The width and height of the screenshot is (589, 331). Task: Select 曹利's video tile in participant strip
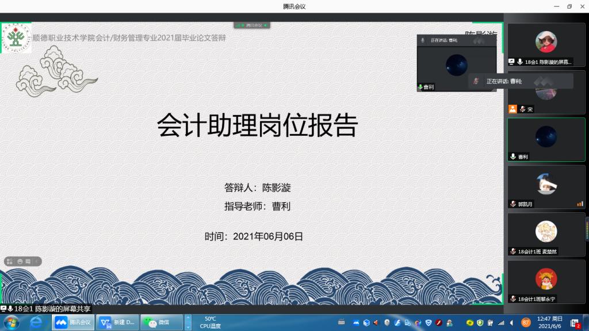click(x=546, y=139)
